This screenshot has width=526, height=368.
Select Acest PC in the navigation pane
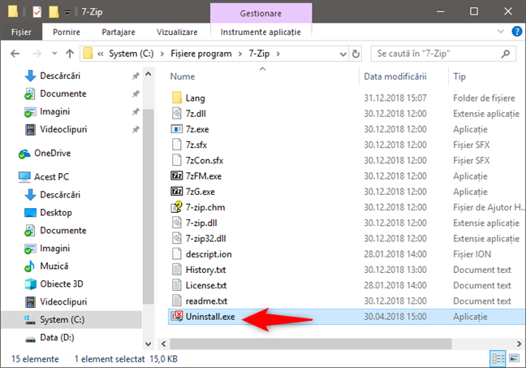point(51,176)
